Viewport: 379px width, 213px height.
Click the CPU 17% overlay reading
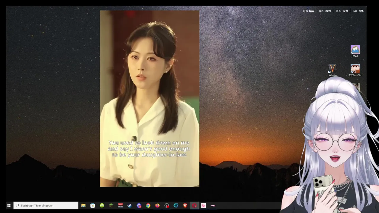(x=342, y=11)
